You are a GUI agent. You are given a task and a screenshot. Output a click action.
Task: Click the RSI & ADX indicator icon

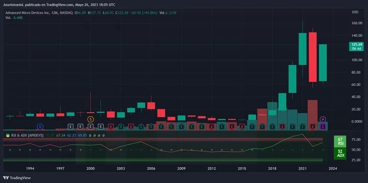8,135
